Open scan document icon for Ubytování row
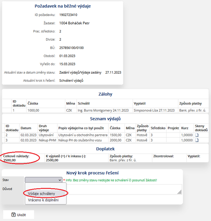The image size is (211, 221). pos(197,135)
